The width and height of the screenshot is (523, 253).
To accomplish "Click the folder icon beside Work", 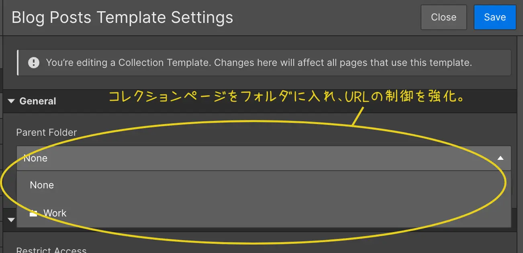I will click(33, 214).
